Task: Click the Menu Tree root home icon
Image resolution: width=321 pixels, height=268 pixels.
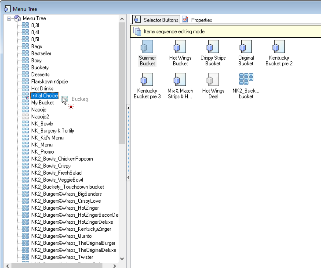Action: (17, 18)
